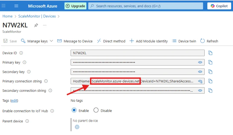Pin the N7W2KL device page
The height and width of the screenshot is (135, 233).
coord(36,25)
